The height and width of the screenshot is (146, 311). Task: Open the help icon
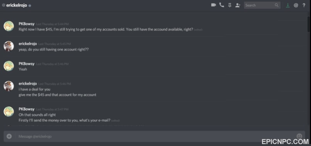pos(304,5)
